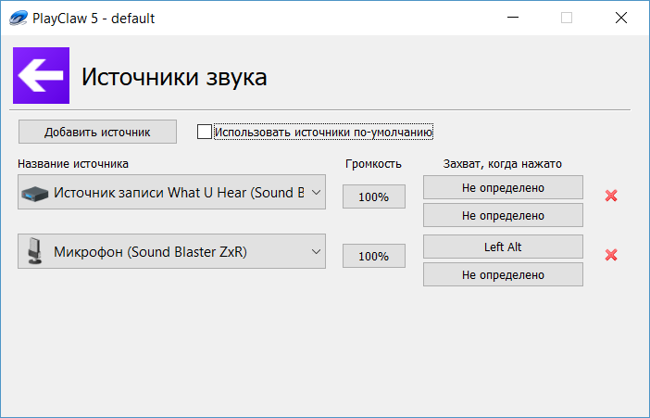Enable the default sources checkbox

(x=205, y=132)
